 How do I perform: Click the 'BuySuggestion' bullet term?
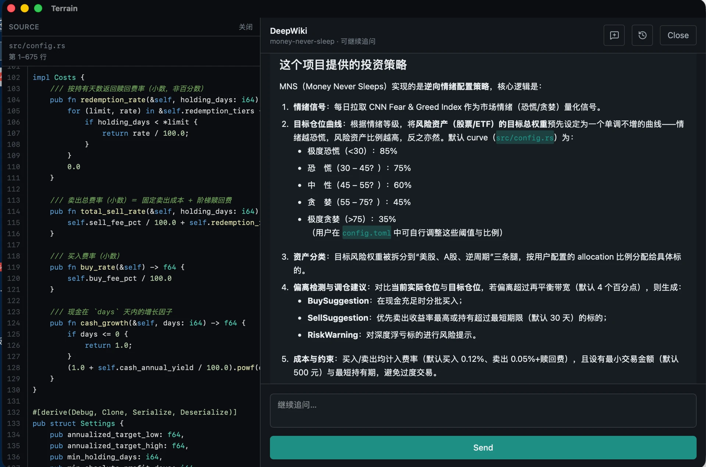point(338,301)
